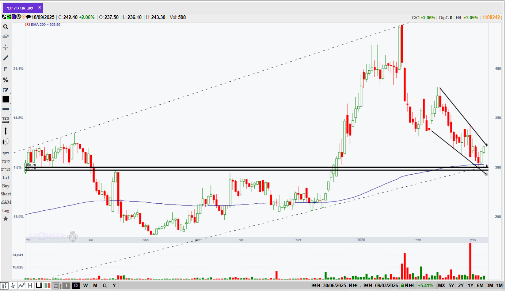Select the trend line drawing tool
The image size is (506, 292).
click(x=5, y=58)
